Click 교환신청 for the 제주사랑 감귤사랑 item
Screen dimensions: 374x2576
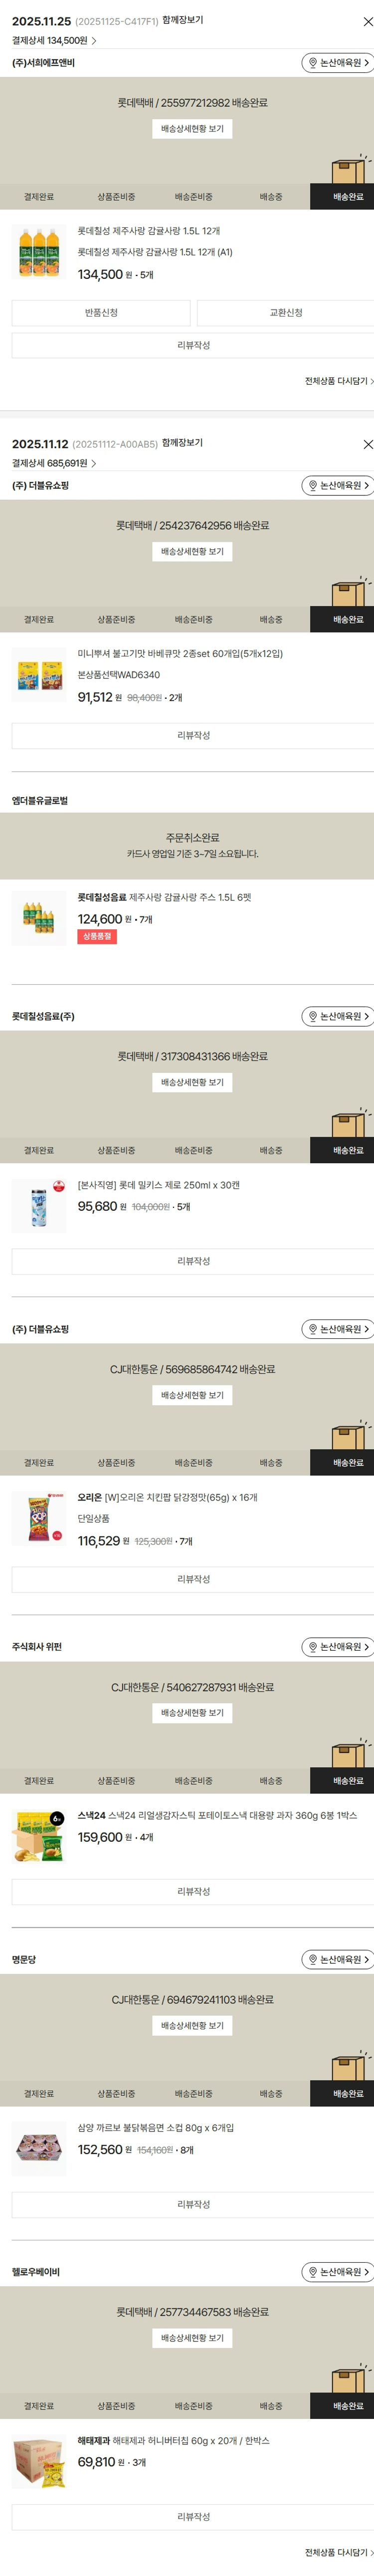tap(285, 313)
